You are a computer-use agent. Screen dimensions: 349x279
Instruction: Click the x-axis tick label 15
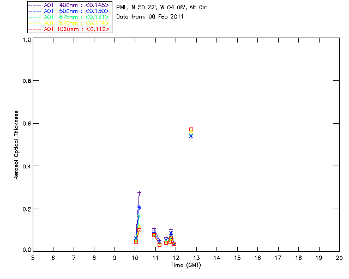237,258
